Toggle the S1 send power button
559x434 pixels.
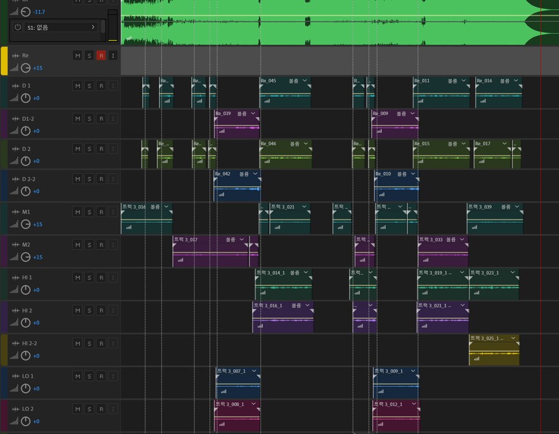click(x=18, y=27)
